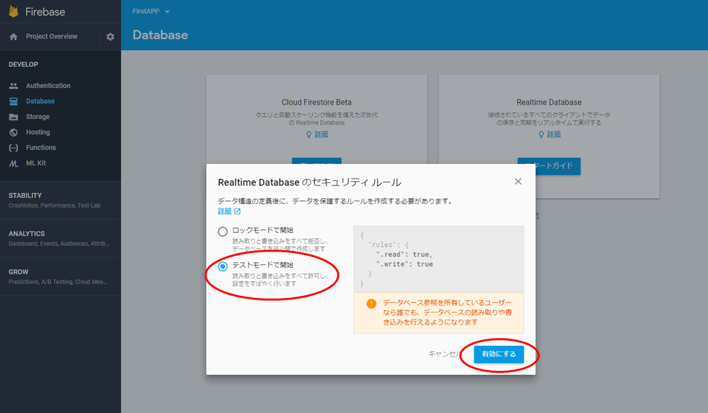Viewport: 708px width, 413px height.
Task: Open project settings gear icon
Action: (x=110, y=37)
